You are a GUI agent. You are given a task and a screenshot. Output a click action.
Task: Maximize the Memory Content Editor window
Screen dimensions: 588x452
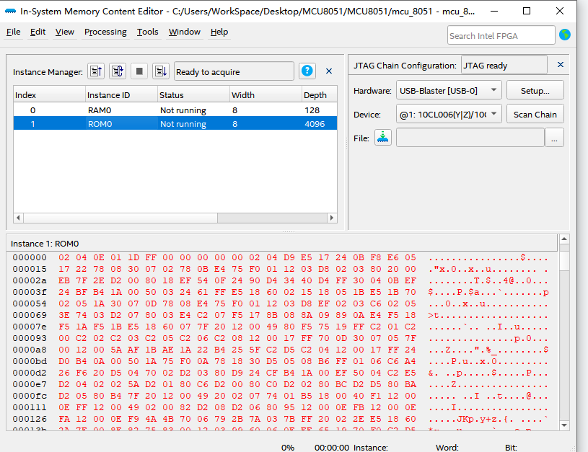pyautogui.click(x=527, y=11)
